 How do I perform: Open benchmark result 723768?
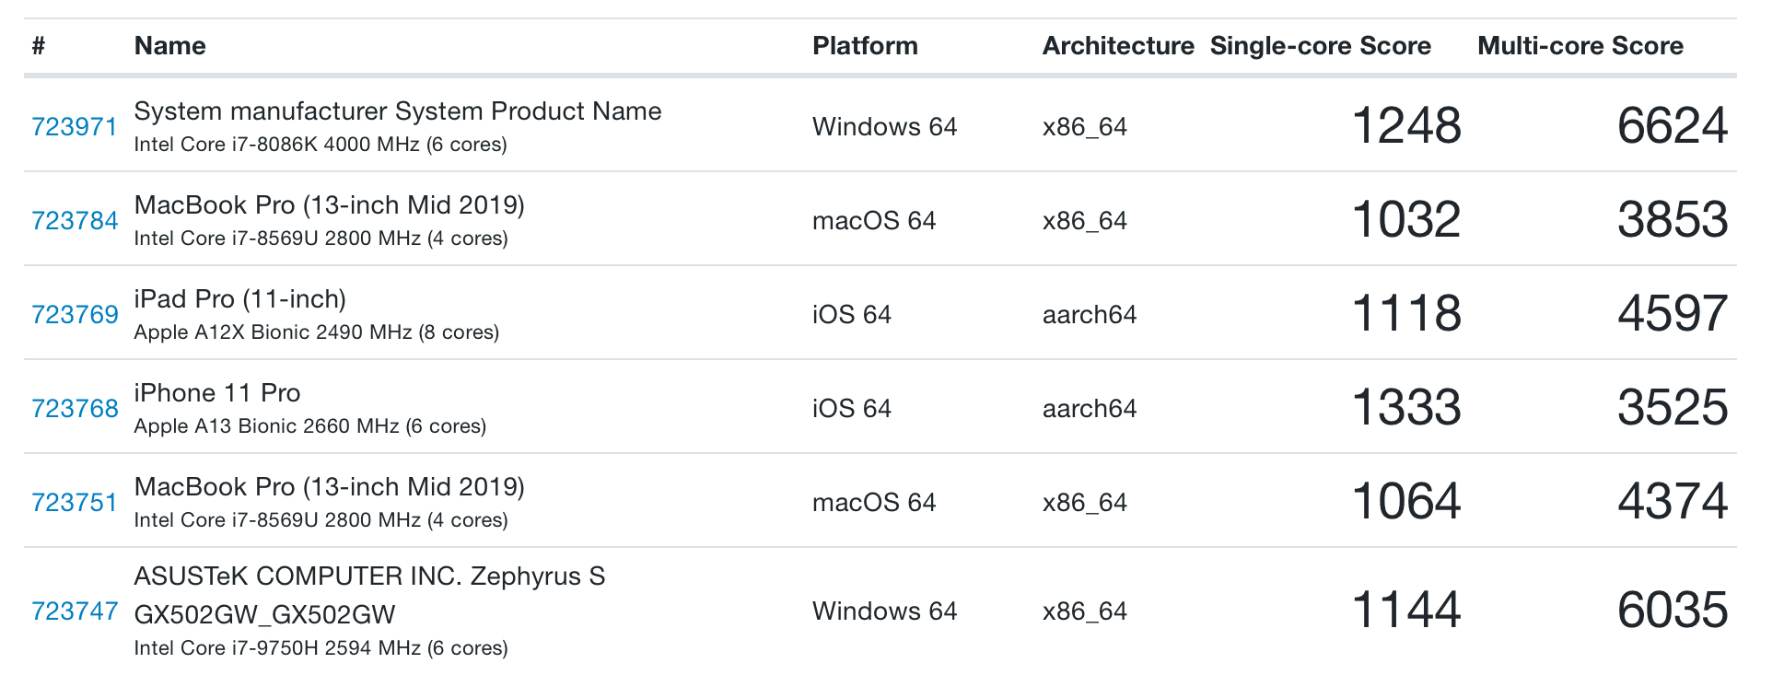pos(75,409)
